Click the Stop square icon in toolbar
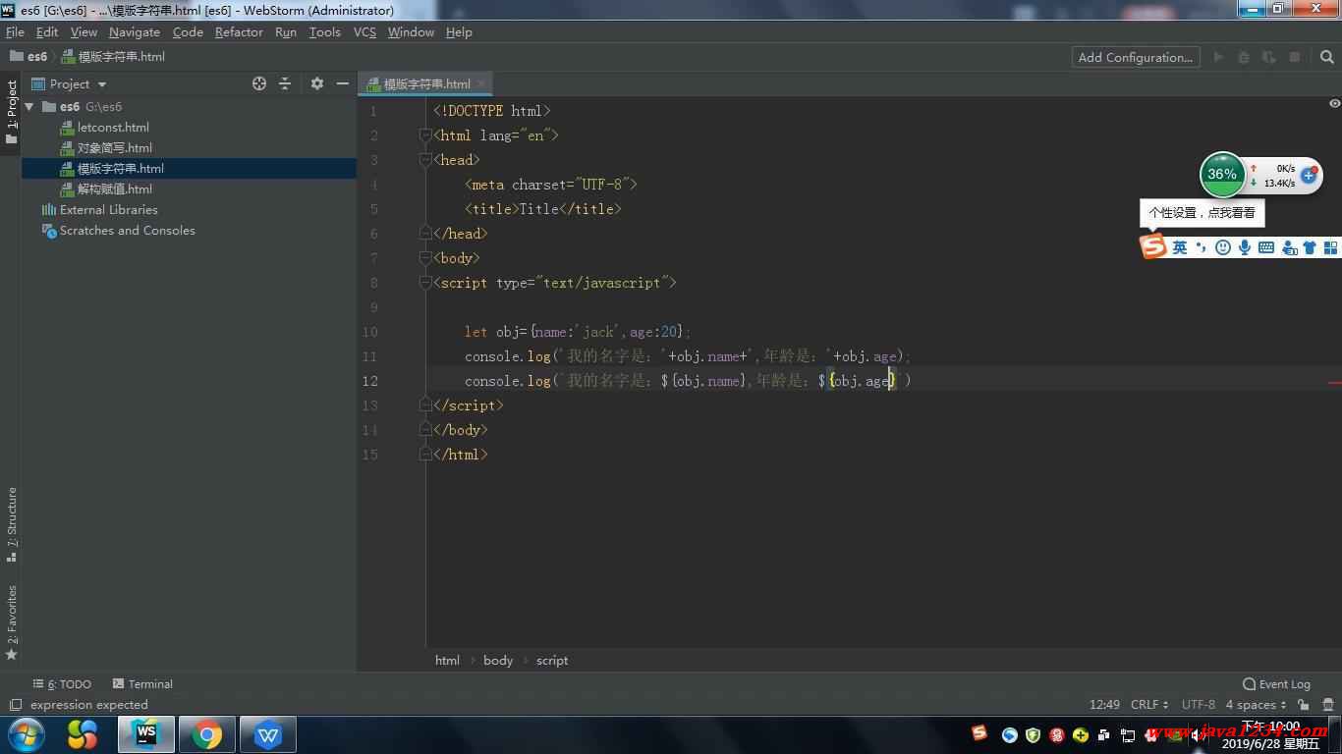Image resolution: width=1342 pixels, height=754 pixels. point(1295,57)
